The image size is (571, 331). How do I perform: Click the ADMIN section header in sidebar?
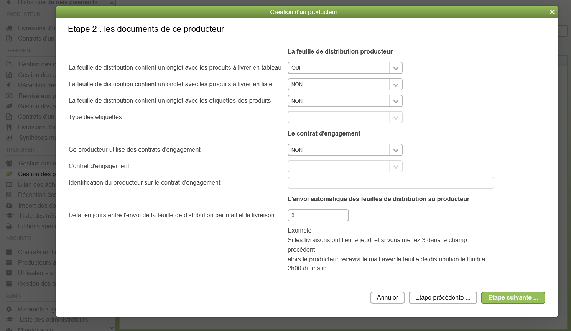(x=14, y=296)
